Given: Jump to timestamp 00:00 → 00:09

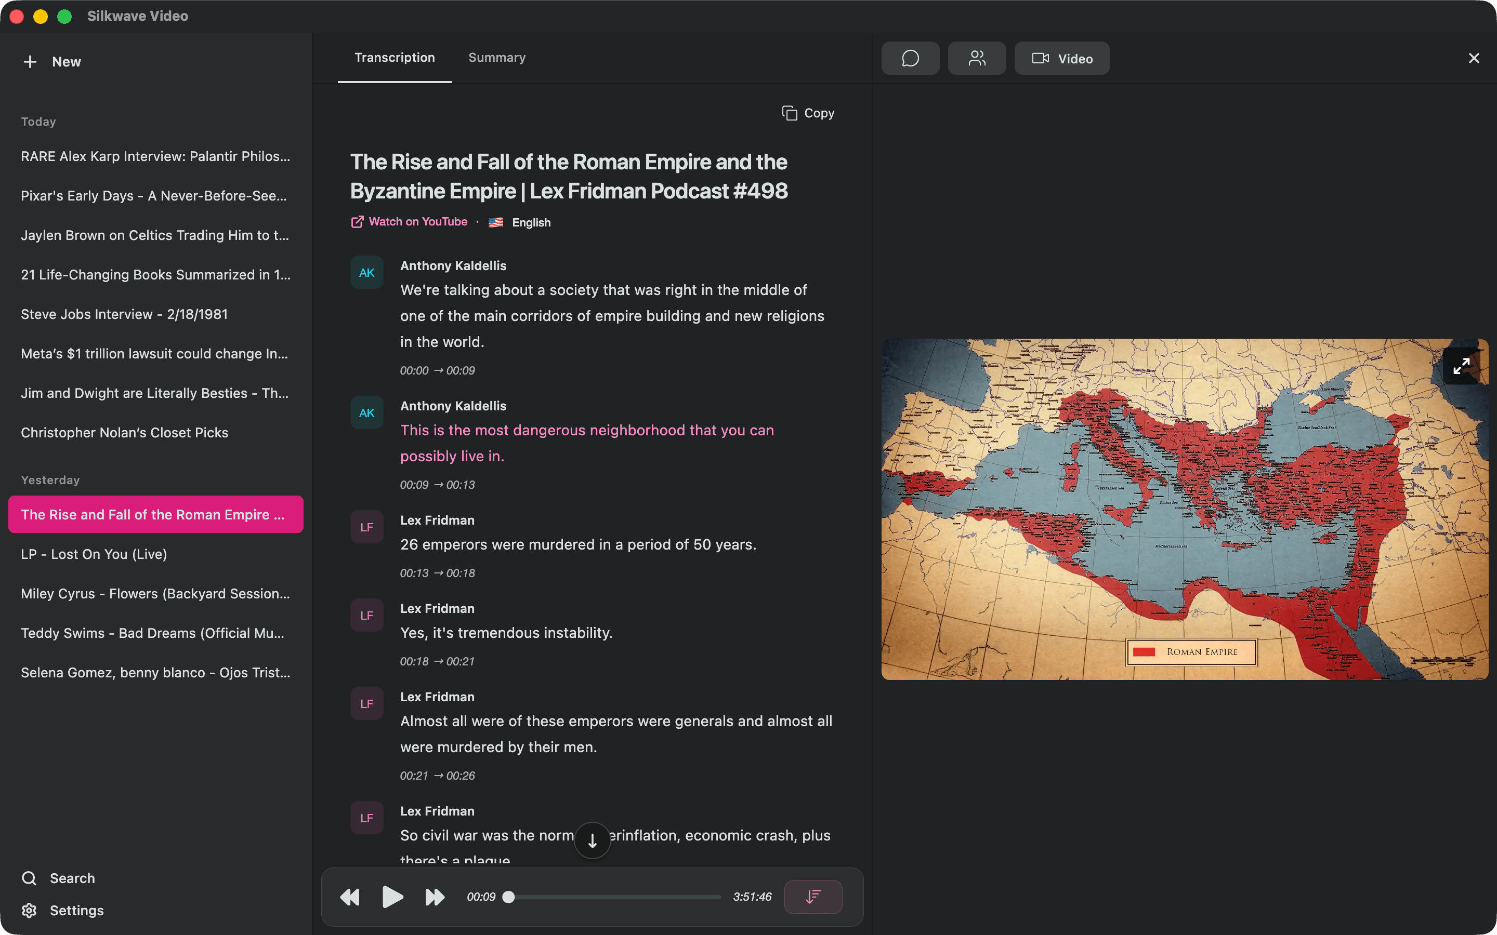Looking at the screenshot, I should click(x=437, y=370).
